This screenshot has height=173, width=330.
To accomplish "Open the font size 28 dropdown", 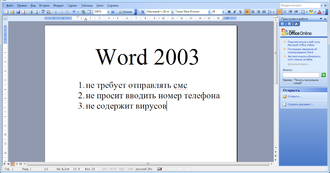I will point(224,12).
